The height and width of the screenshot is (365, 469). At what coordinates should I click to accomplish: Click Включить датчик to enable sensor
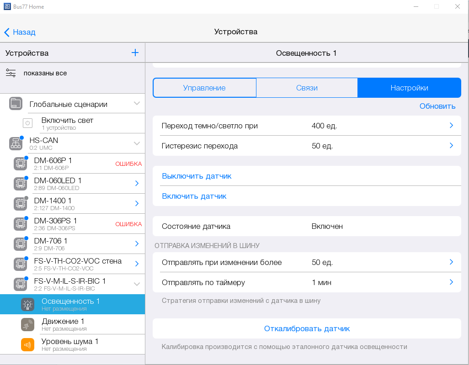pos(194,196)
